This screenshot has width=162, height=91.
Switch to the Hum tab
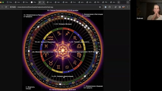[x=17, y=2]
